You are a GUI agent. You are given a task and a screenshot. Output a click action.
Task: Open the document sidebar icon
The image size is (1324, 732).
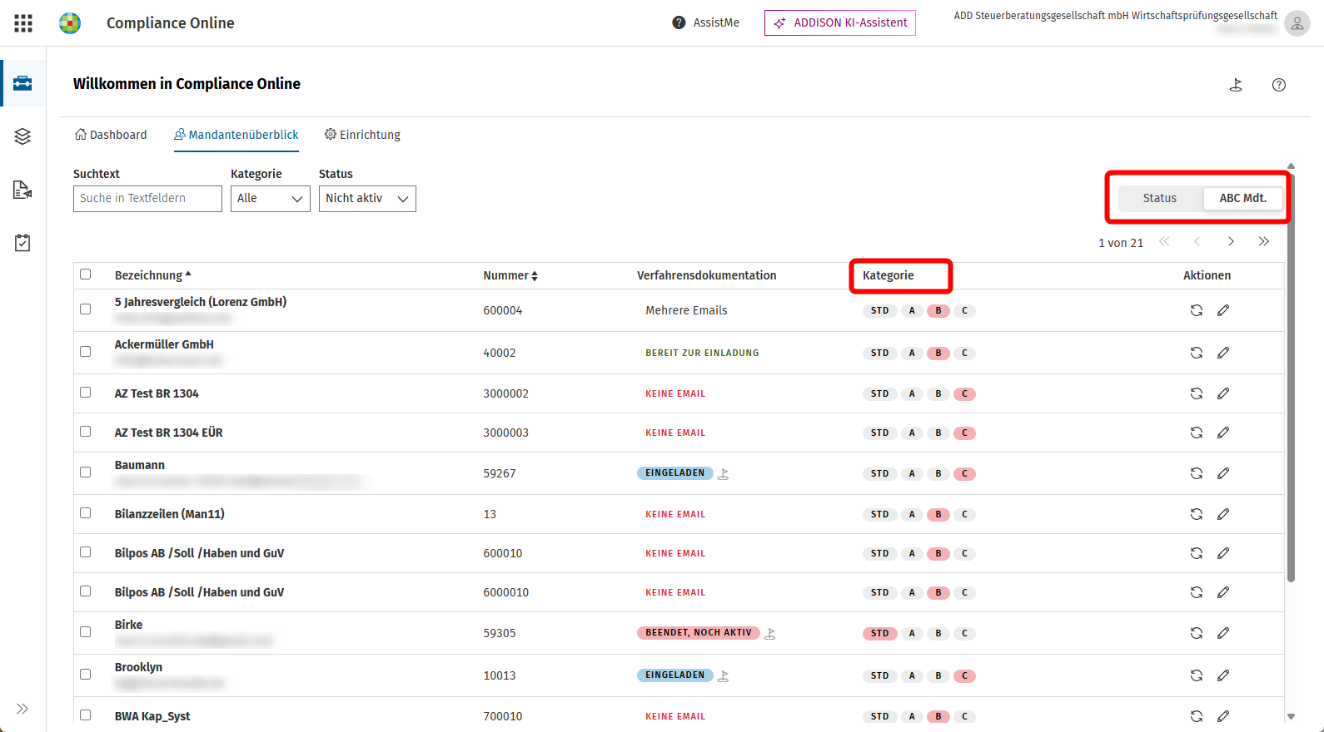click(22, 190)
